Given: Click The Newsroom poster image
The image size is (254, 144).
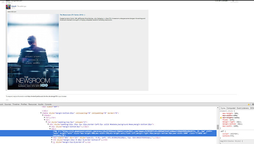Looking at the screenshot, I should coord(33,52).
